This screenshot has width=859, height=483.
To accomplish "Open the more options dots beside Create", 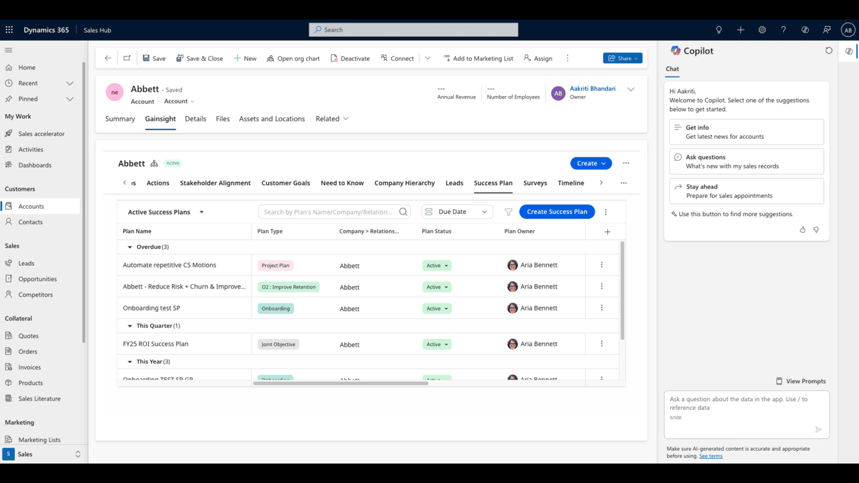I will point(625,163).
